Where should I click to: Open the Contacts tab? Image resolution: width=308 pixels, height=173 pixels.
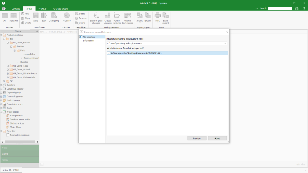click(16, 8)
